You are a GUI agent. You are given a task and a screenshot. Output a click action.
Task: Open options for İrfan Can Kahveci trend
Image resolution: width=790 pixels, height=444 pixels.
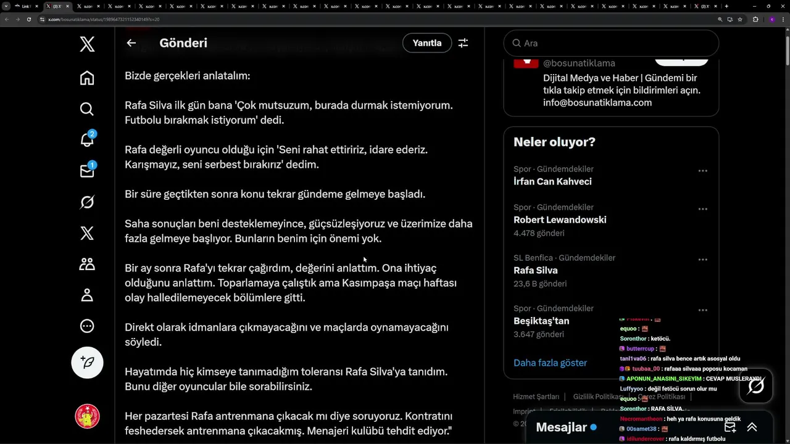702,171
